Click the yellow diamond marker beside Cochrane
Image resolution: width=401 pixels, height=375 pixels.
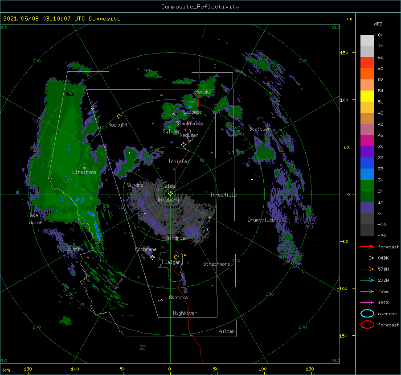pyautogui.click(x=152, y=257)
